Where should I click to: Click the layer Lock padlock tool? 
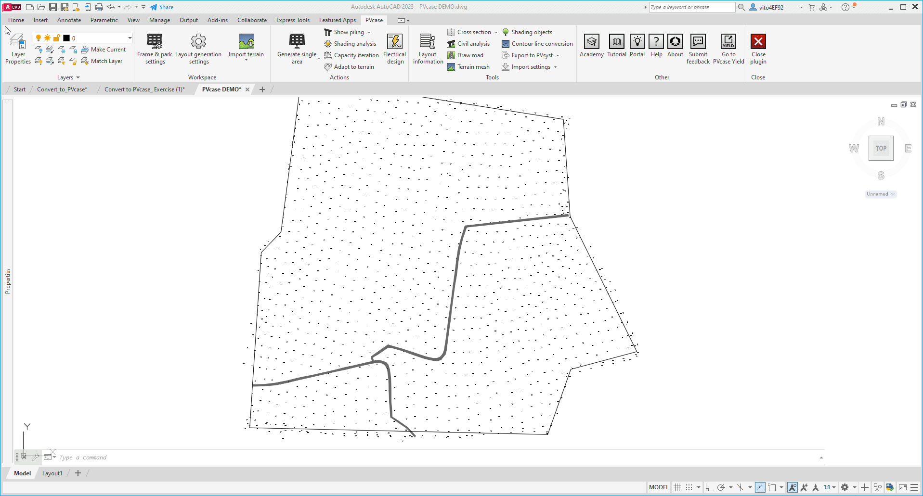pyautogui.click(x=73, y=50)
